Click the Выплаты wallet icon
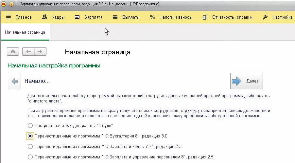 point(115,17)
